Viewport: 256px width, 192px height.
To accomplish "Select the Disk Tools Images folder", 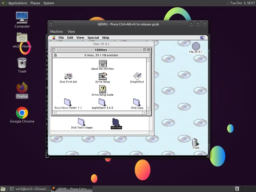I will click(81, 122).
